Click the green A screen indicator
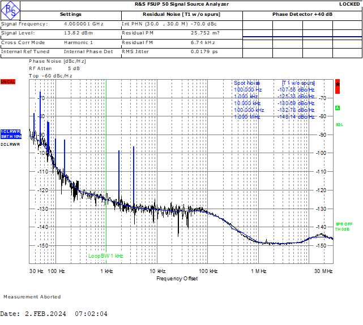Image resolution: width=363 pixels, height=325 pixels. point(338,108)
